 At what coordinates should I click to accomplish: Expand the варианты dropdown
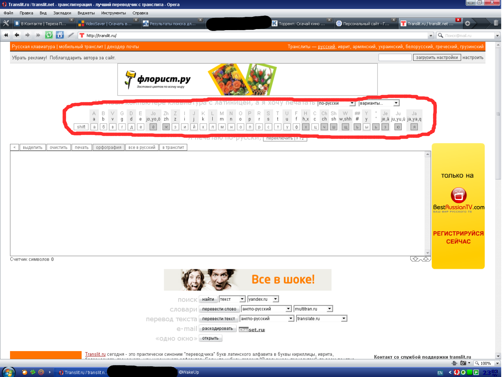[x=379, y=103]
